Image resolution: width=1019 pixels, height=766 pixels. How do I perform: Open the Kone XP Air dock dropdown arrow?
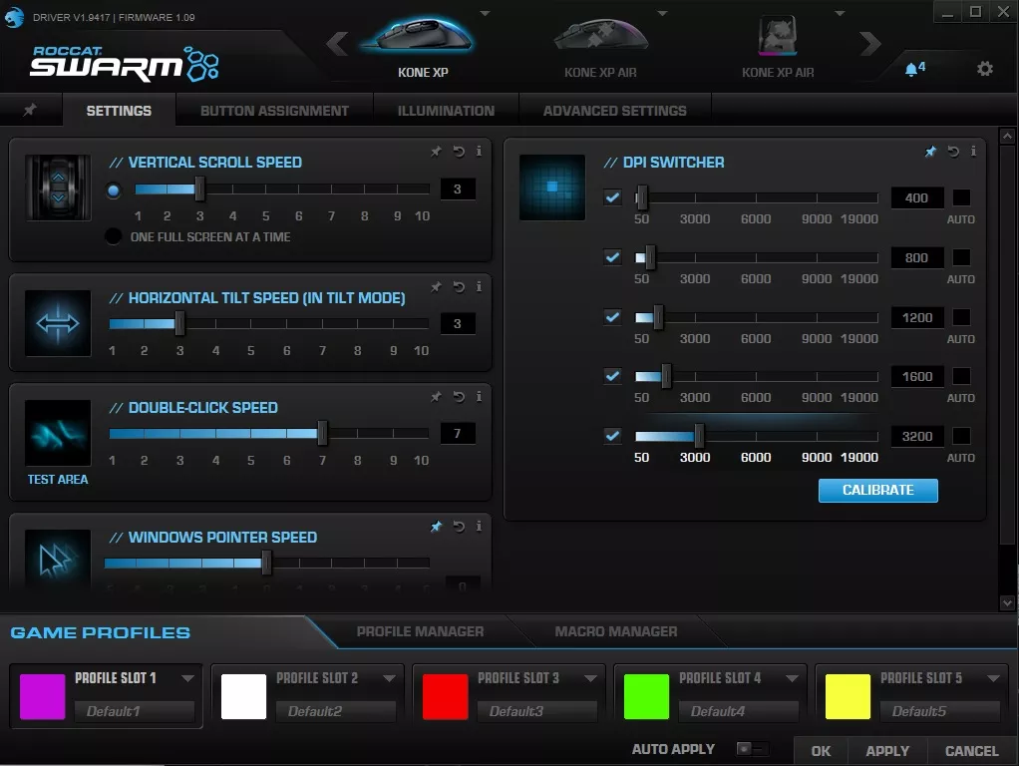point(840,13)
